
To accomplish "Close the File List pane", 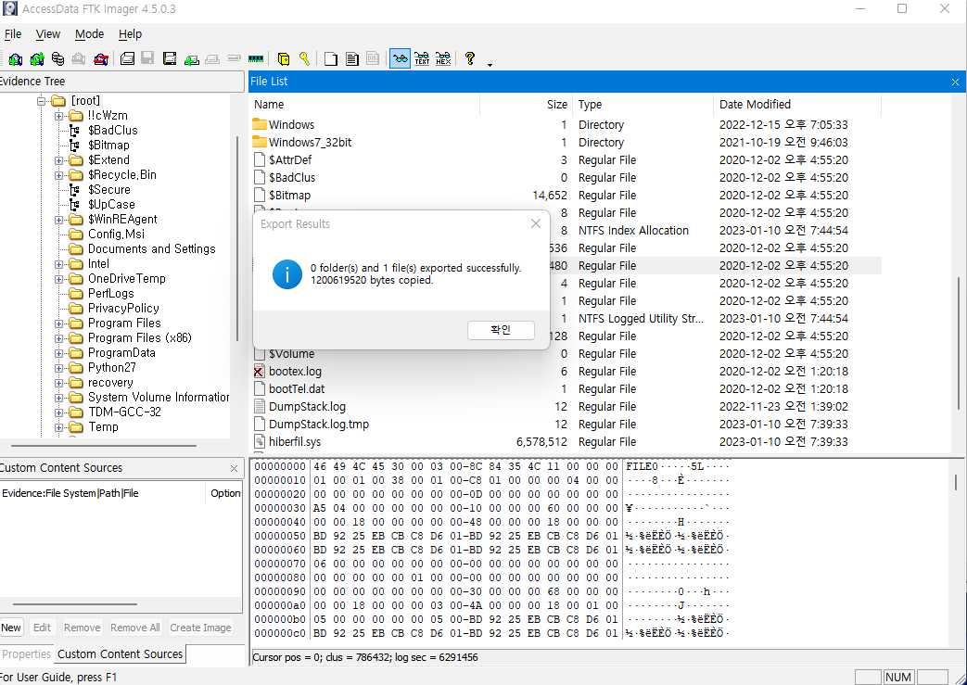I will (x=955, y=82).
